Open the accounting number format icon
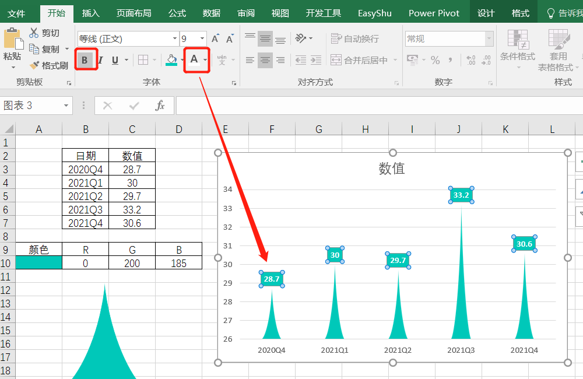Screen dimensions: 583x379 pyautogui.click(x=412, y=60)
